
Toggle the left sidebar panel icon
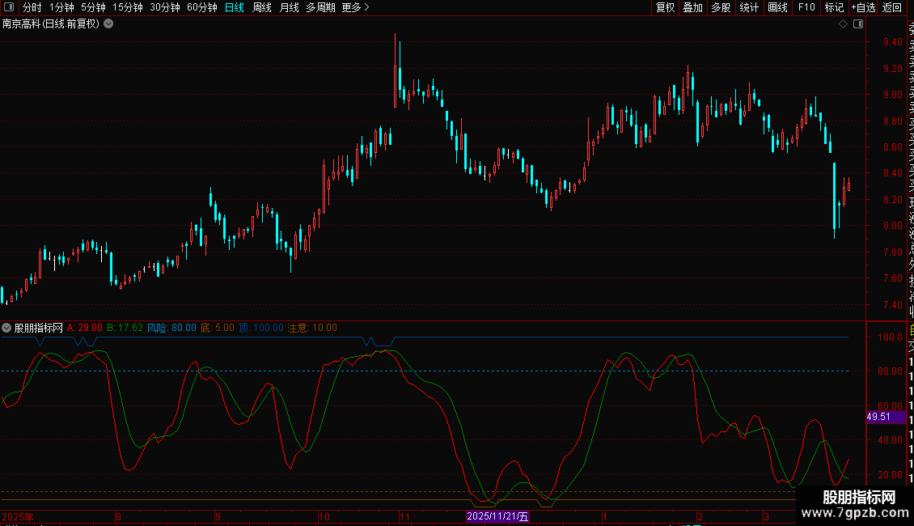pos(9,7)
